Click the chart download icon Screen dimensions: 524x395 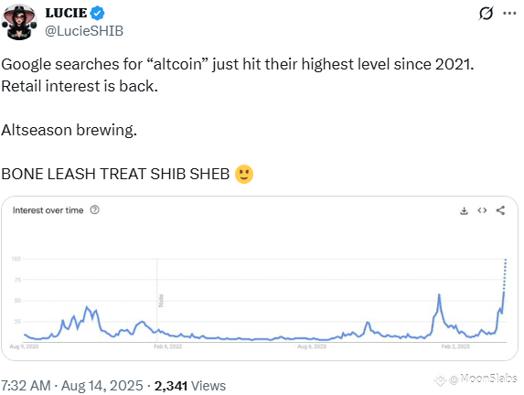pyautogui.click(x=464, y=210)
